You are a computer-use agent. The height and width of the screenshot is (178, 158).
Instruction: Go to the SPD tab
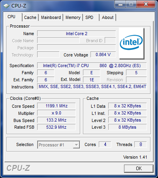tap(91, 17)
